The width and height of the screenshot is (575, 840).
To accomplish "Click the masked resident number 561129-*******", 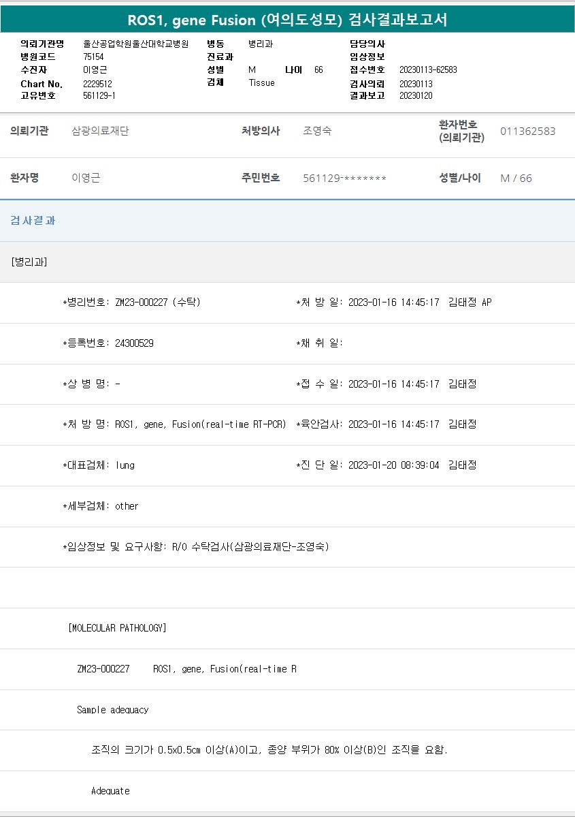I will click(x=344, y=178).
